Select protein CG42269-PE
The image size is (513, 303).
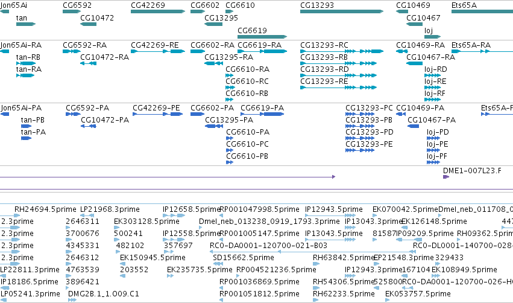pyautogui.click(x=156, y=108)
